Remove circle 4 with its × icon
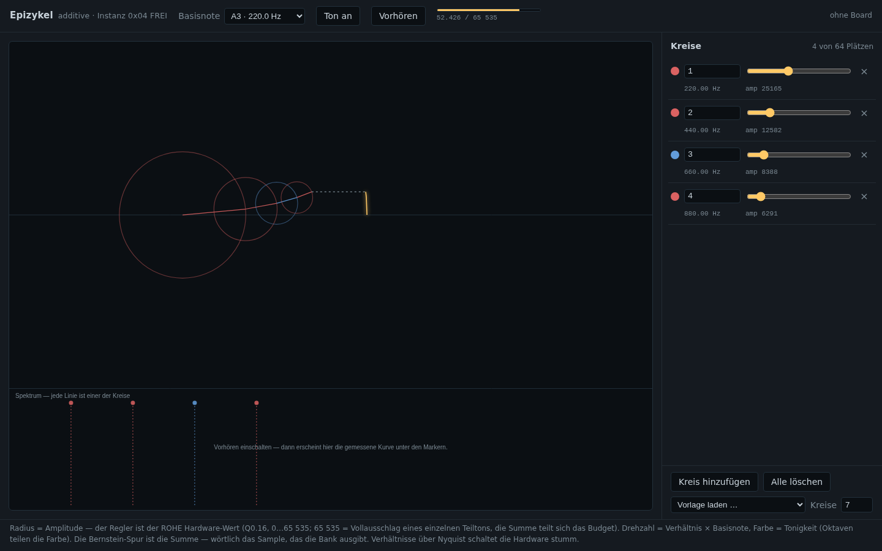882x551 pixels. (864, 197)
